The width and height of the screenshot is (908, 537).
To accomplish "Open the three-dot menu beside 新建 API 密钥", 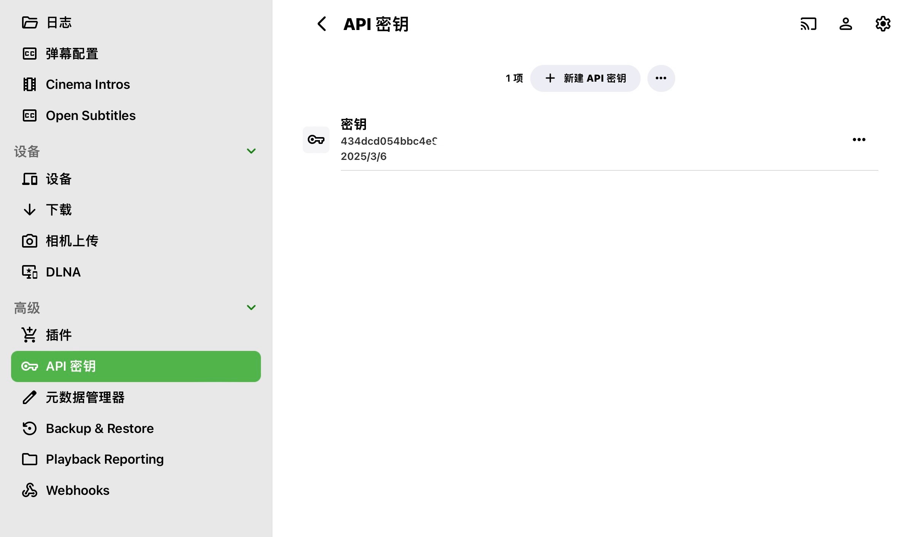I will point(661,78).
